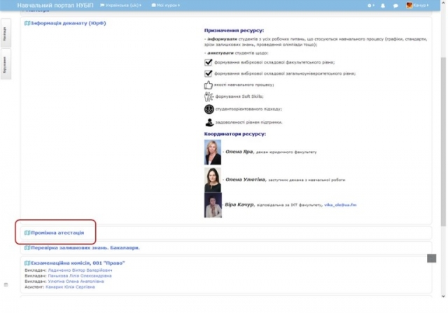Viewport: 448px width, 313px height.
Task: Click the user avatar next to Качур
Action: click(x=409, y=5)
